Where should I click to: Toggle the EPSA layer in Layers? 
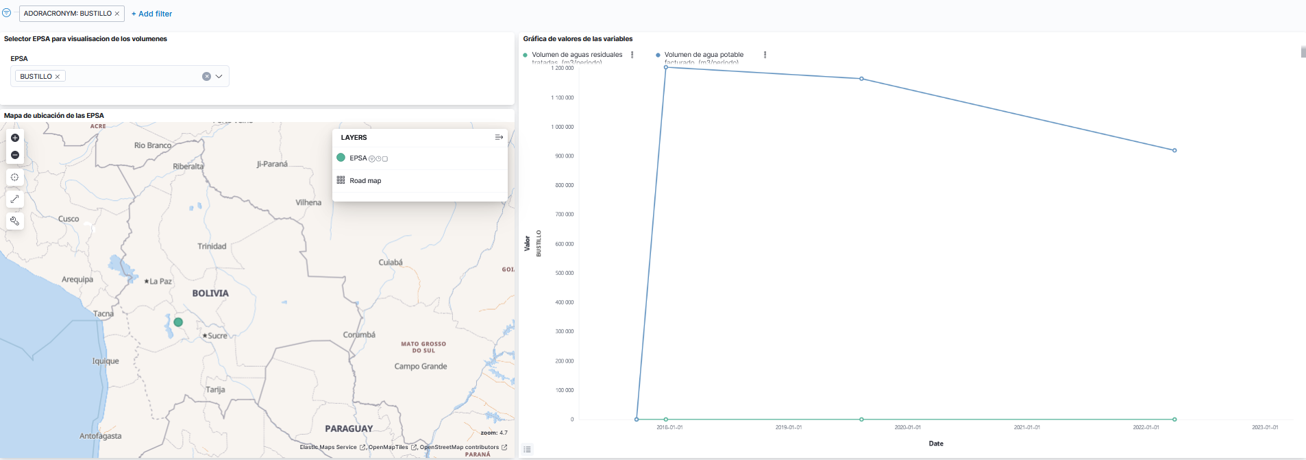358,158
